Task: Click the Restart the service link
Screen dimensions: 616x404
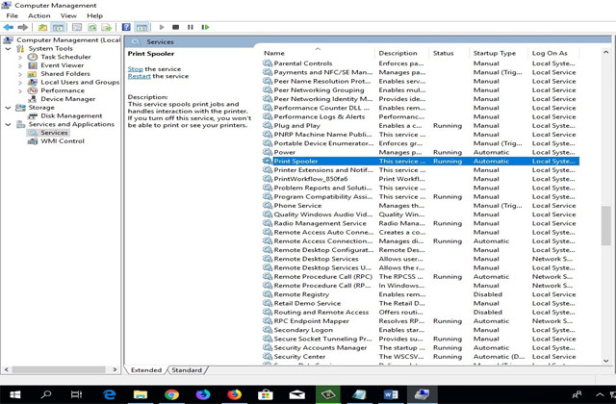Action: tap(139, 76)
